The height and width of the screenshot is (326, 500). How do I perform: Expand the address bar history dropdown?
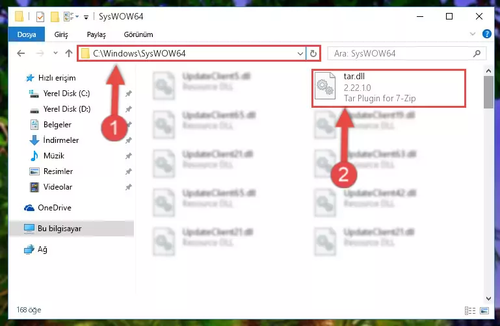[x=300, y=53]
